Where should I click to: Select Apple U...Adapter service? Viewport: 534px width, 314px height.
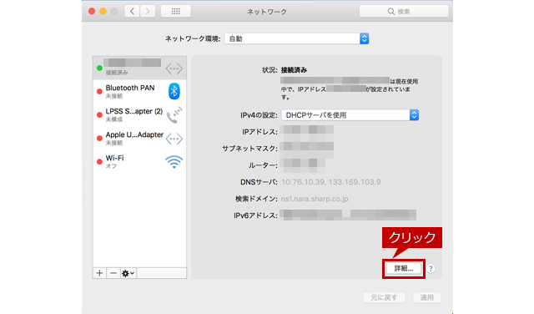pyautogui.click(x=139, y=138)
